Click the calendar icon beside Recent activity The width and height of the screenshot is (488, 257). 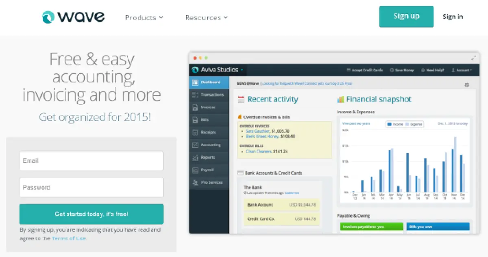pos(241,99)
